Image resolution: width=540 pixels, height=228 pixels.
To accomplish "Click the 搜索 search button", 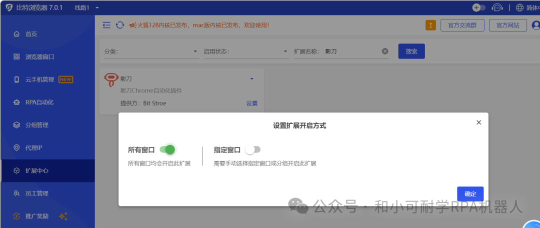I will tap(411, 51).
